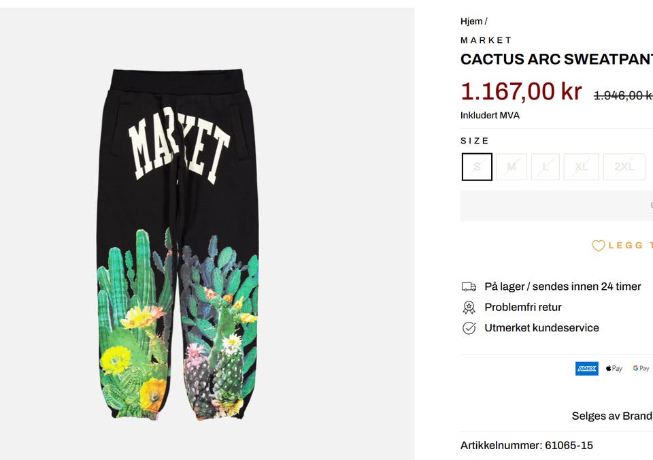The image size is (653, 460).
Task: Click the Selges av Brand seller text
Action: click(x=612, y=416)
